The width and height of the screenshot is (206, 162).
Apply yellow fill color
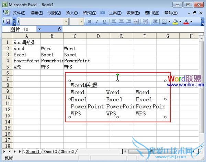coord(175,22)
